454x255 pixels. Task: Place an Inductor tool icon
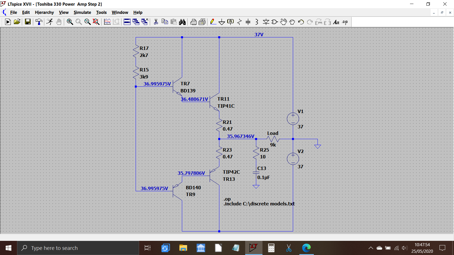click(x=257, y=22)
